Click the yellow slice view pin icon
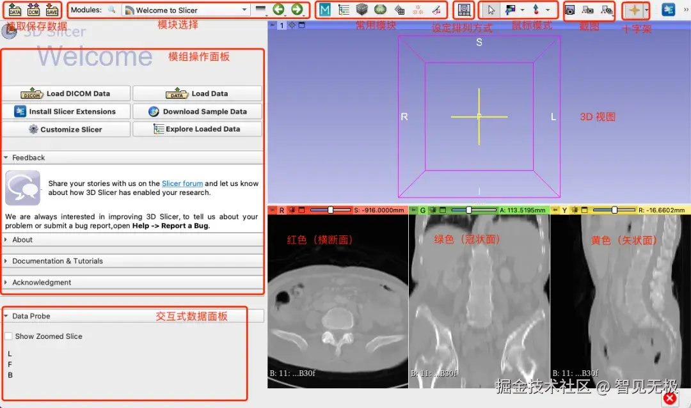The image size is (691, 408). [555, 210]
